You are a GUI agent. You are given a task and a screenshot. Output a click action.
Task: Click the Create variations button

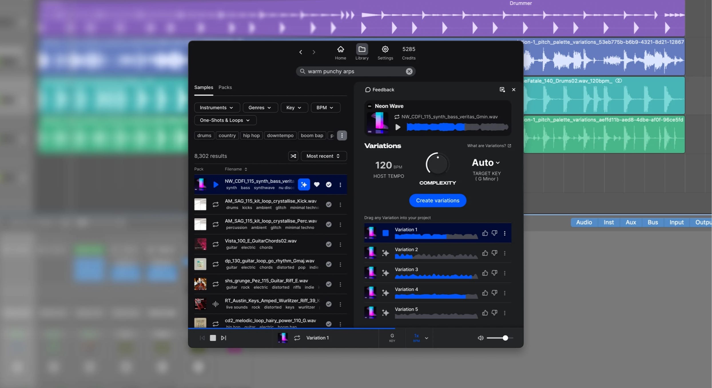(437, 201)
